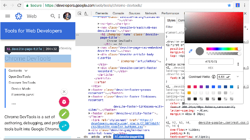Expand the script element node
The image size is (250, 140).
(99, 24)
